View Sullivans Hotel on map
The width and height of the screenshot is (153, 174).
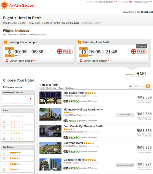click(x=94, y=146)
